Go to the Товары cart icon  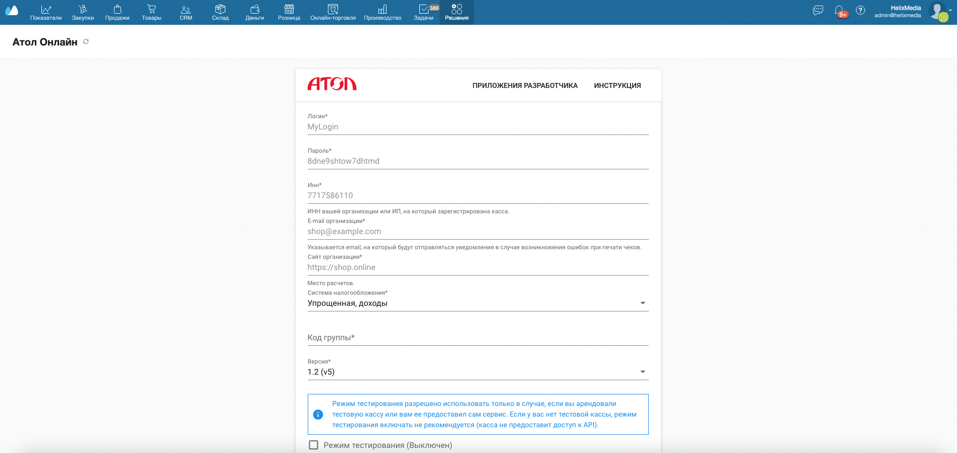coord(152,9)
